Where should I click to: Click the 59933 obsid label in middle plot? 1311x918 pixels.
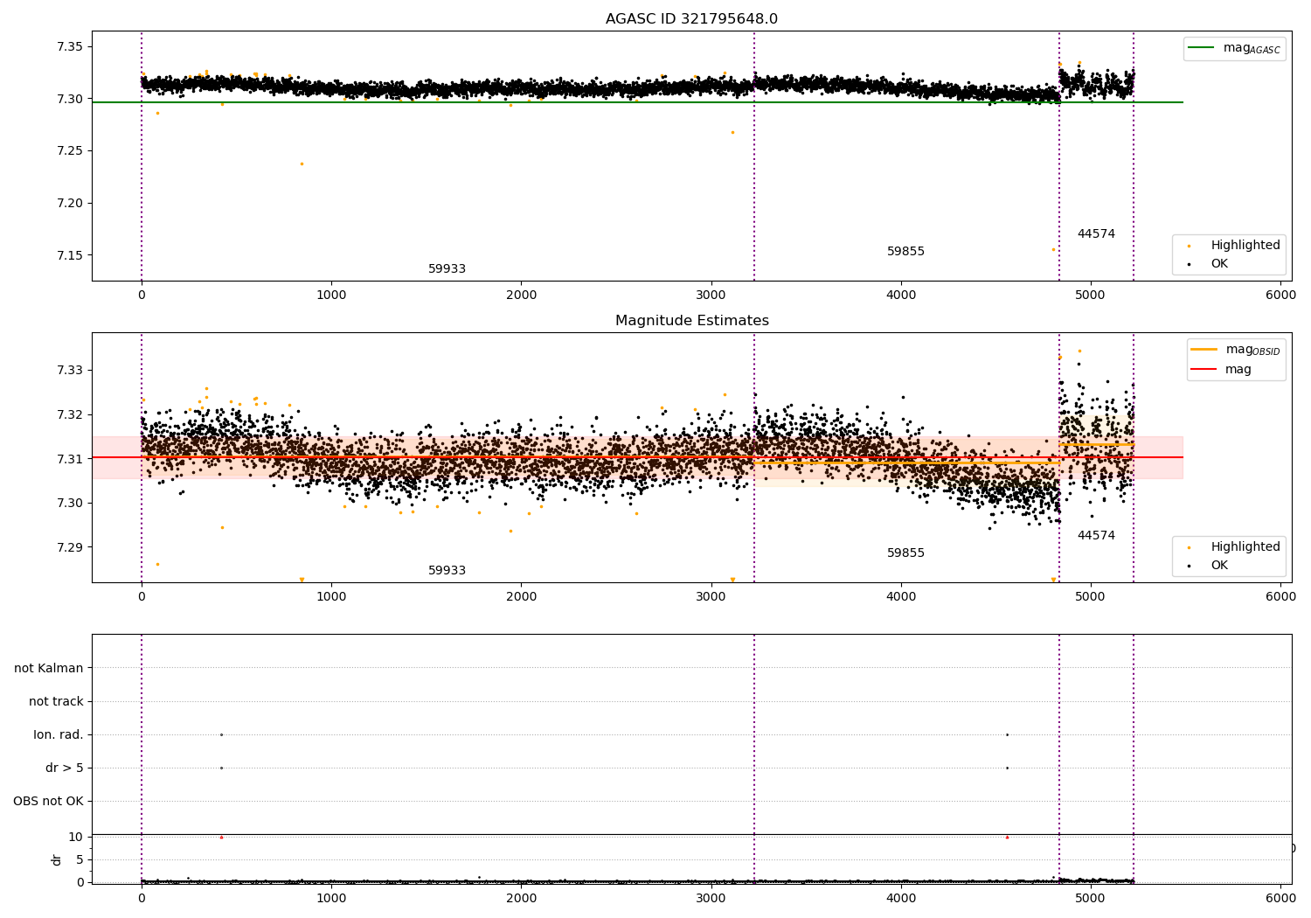click(447, 571)
